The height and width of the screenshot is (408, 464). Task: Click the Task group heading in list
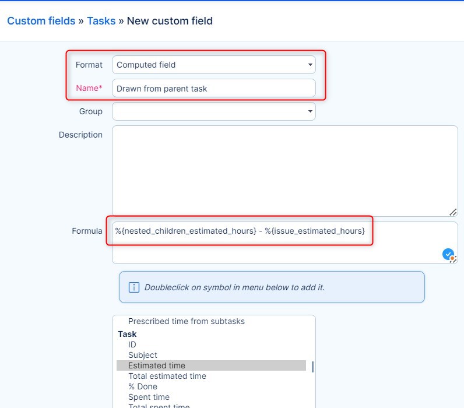click(x=127, y=334)
